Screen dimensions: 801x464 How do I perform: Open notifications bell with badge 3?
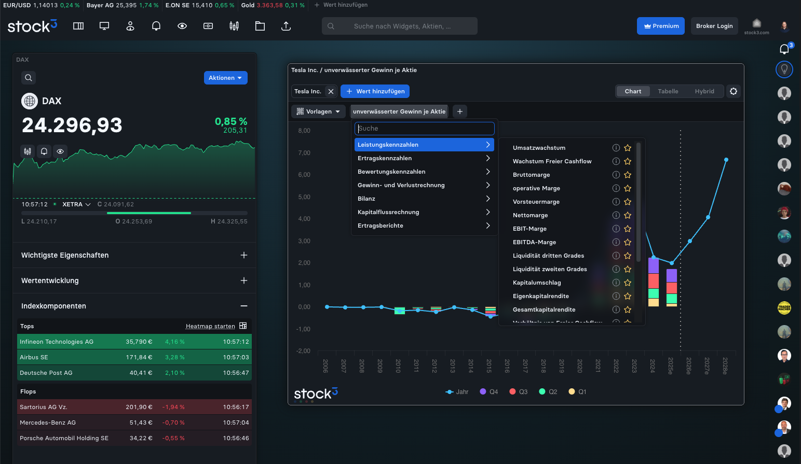click(x=784, y=49)
